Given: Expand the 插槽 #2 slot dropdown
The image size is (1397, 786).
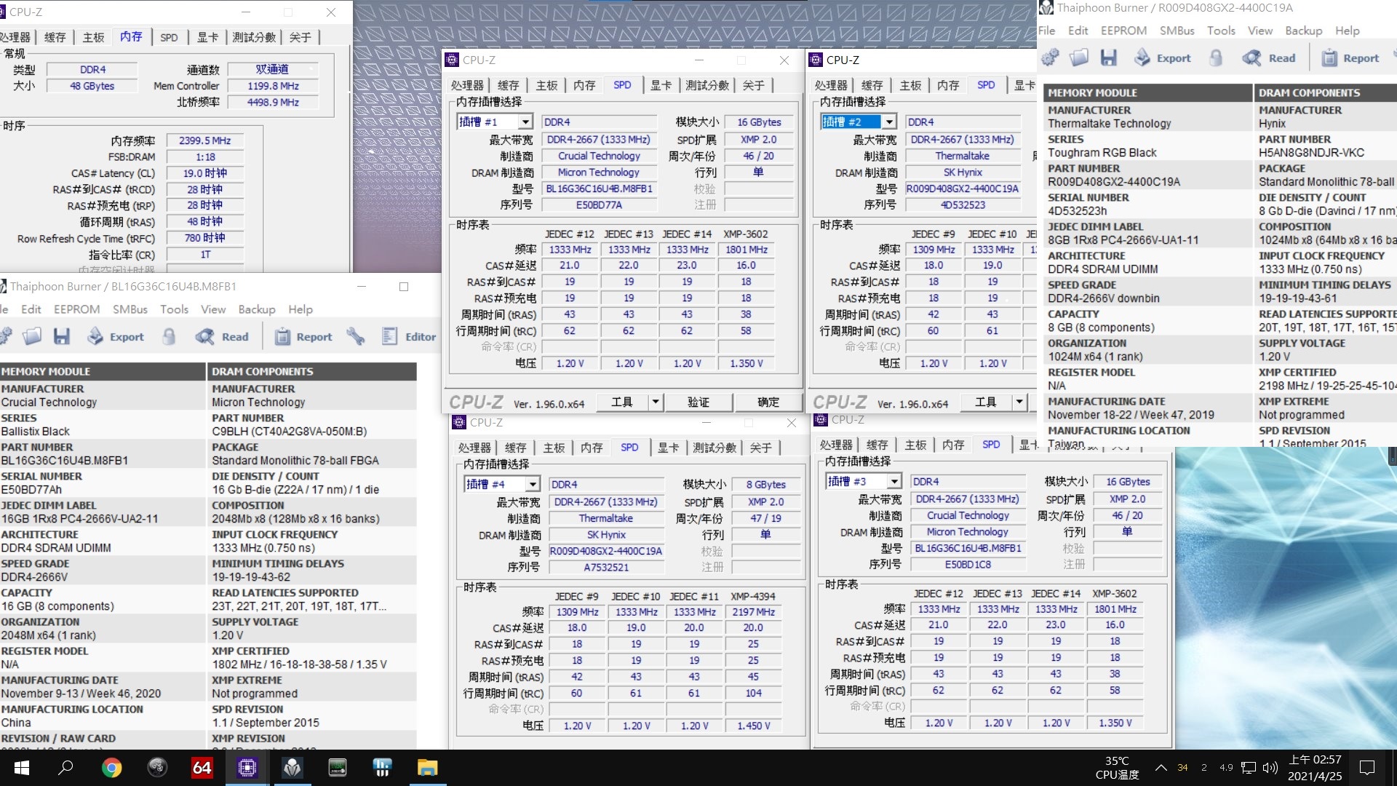Looking at the screenshot, I should 889,122.
